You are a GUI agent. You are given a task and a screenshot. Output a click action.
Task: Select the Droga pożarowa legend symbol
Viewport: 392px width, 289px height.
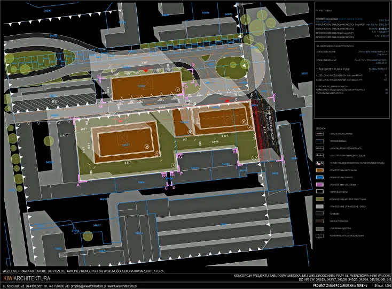pos(320,220)
